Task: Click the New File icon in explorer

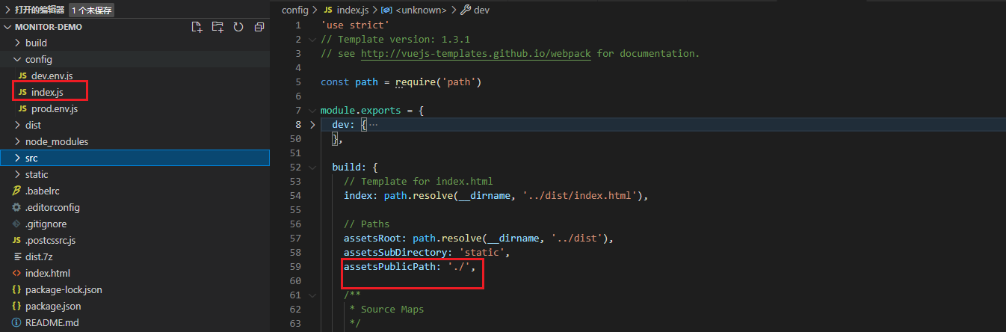Action: tap(197, 27)
